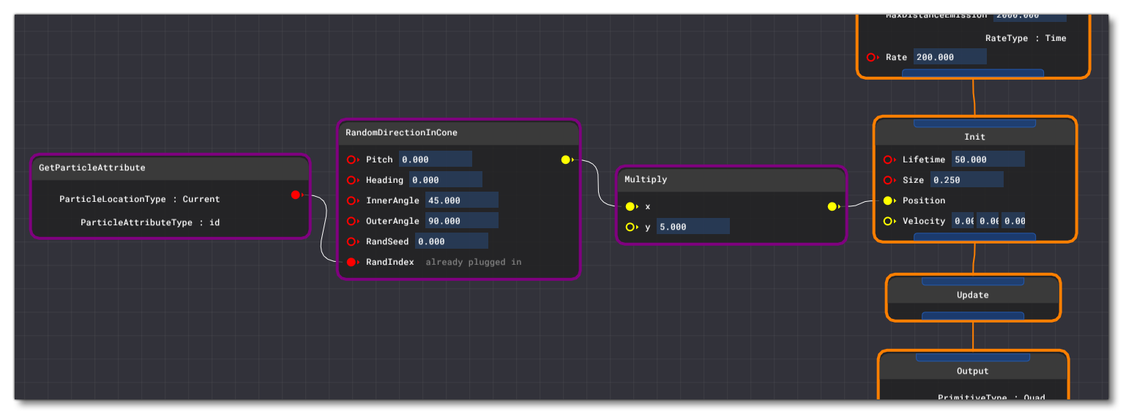Screen dimensions: 1123x414
Task: Select the Init block header
Action: [x=975, y=137]
